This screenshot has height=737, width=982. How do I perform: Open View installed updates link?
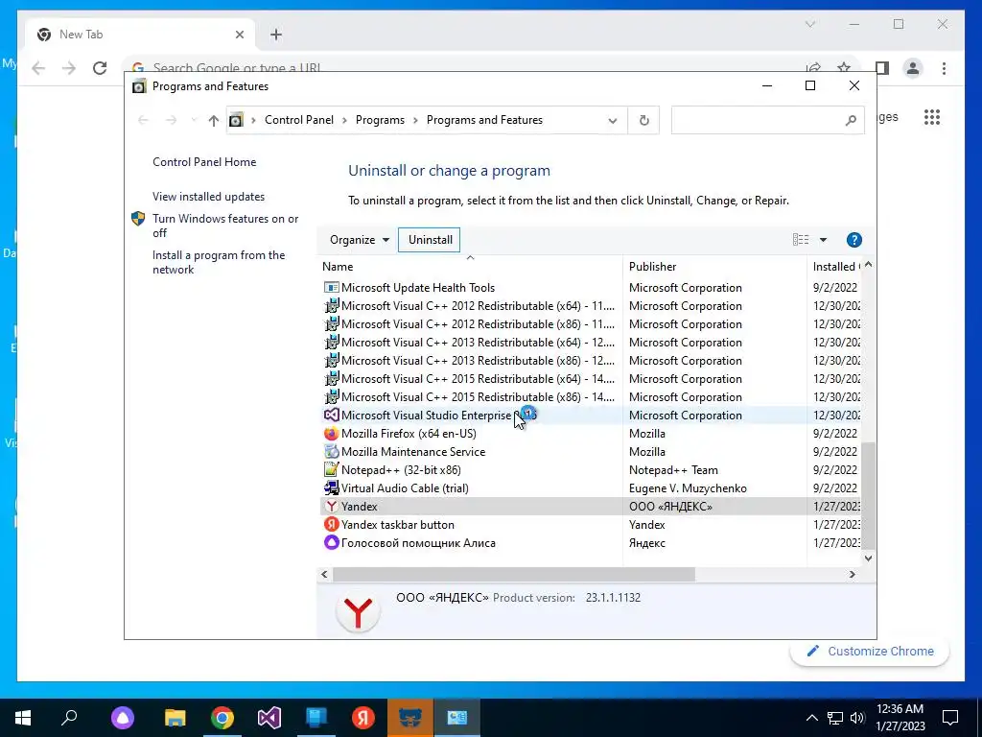click(208, 197)
